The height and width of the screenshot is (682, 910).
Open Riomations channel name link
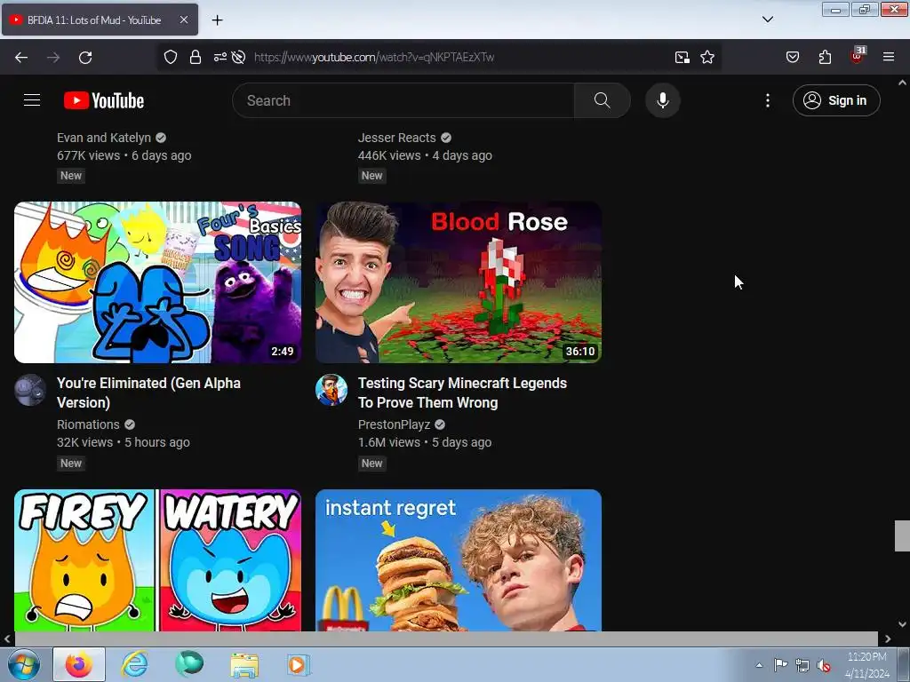point(88,424)
